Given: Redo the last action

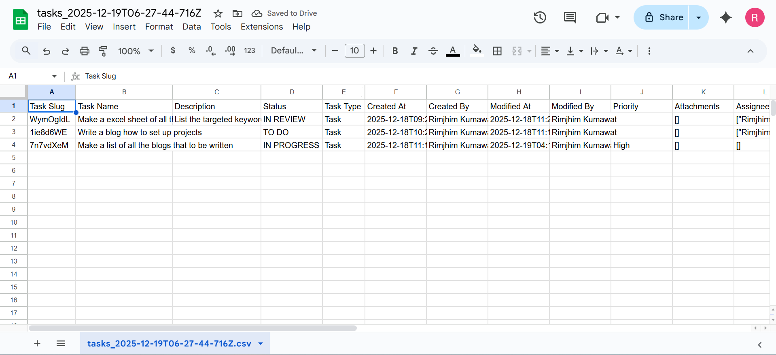Looking at the screenshot, I should click(x=65, y=51).
